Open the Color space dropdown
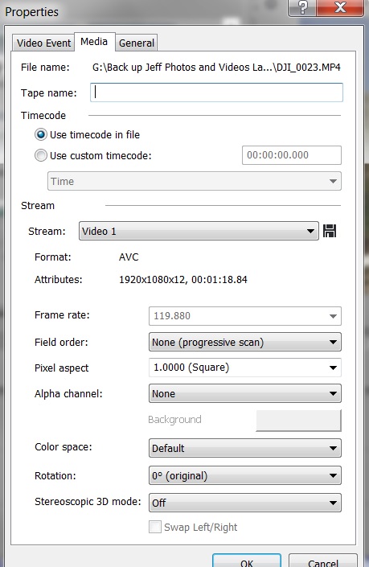 (244, 448)
